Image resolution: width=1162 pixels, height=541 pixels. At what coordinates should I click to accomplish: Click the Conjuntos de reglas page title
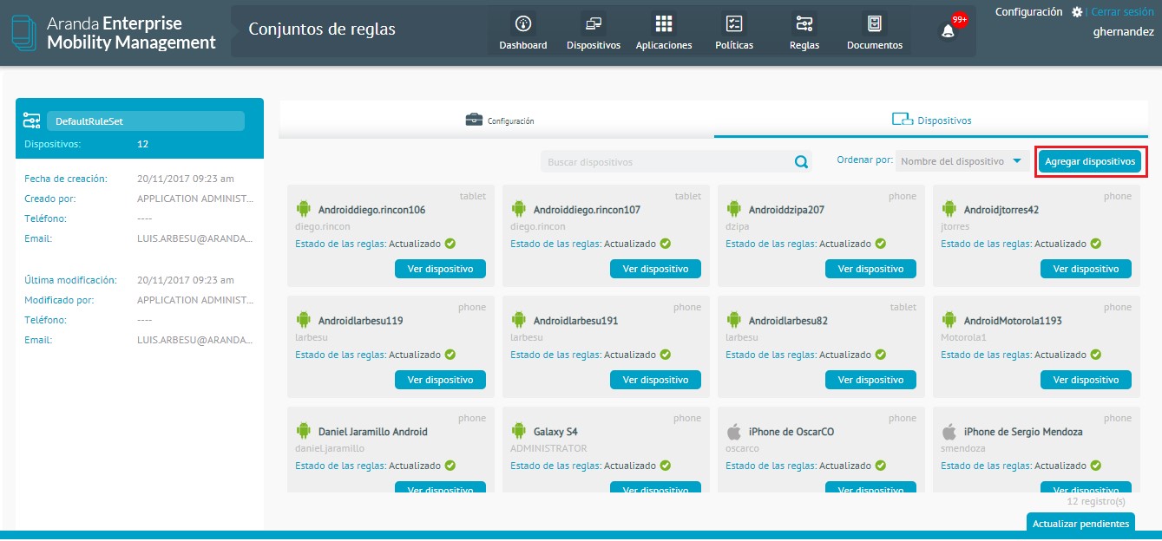click(x=322, y=29)
